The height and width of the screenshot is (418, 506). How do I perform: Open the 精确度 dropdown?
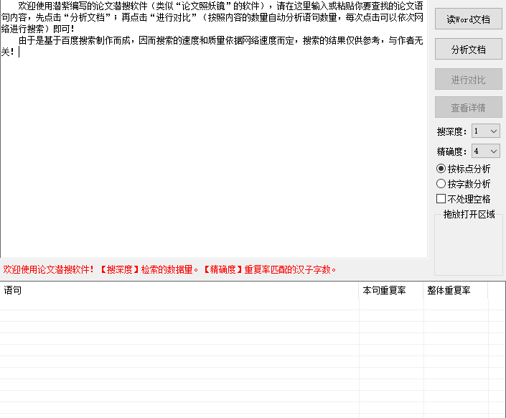486,151
